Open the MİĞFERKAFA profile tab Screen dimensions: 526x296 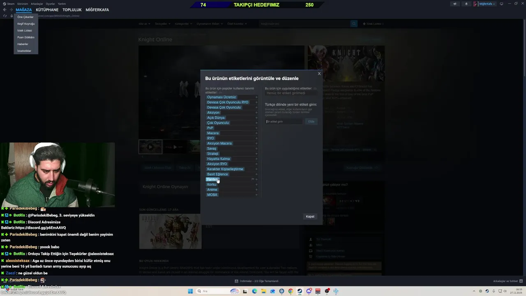[x=97, y=10]
